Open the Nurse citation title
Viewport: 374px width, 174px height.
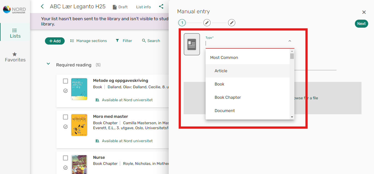99,157
